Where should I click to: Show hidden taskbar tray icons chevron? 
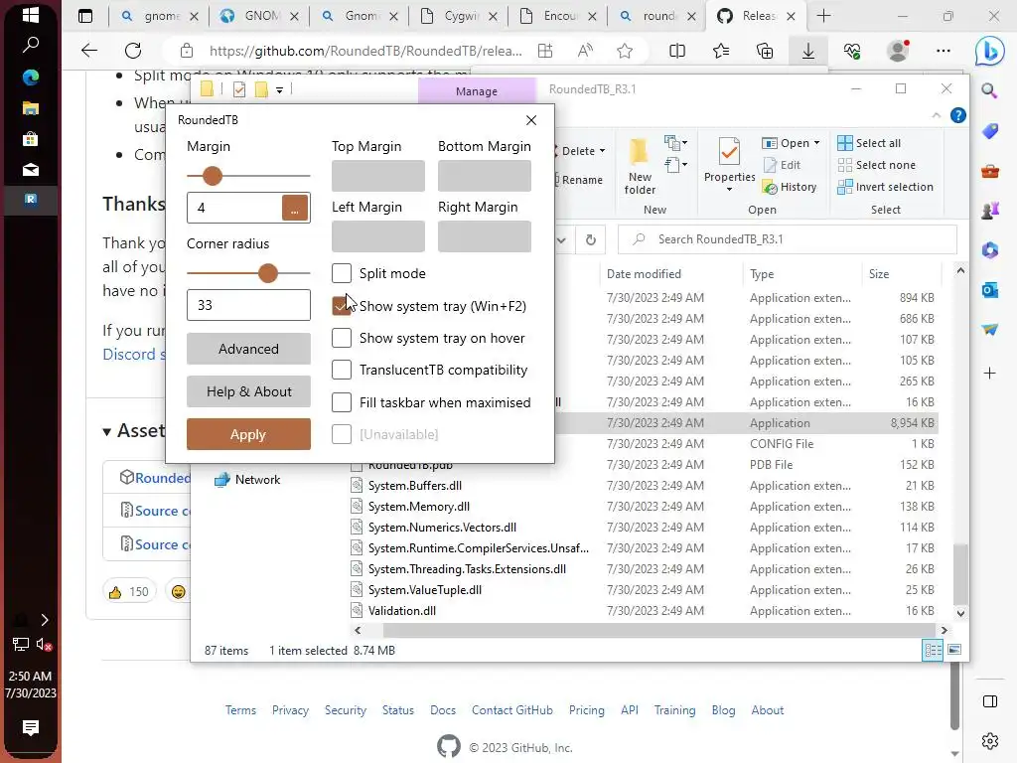pos(44,620)
